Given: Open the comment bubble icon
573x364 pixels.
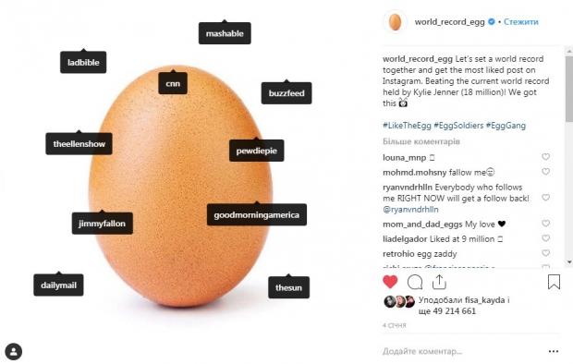Looking at the screenshot, I should click(415, 282).
